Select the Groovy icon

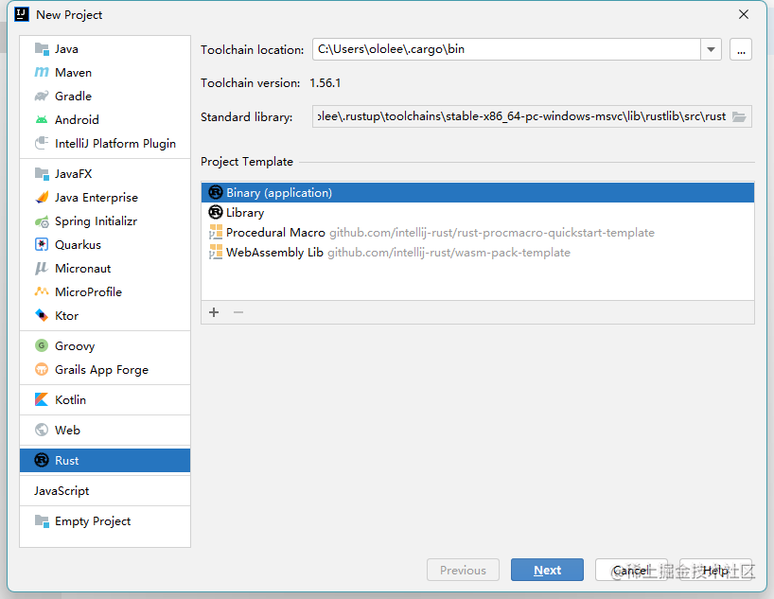(x=42, y=346)
